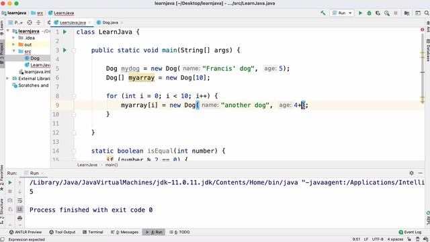Open Messages tool window
Viewport: 430px width, 242px height.
(x=125, y=232)
